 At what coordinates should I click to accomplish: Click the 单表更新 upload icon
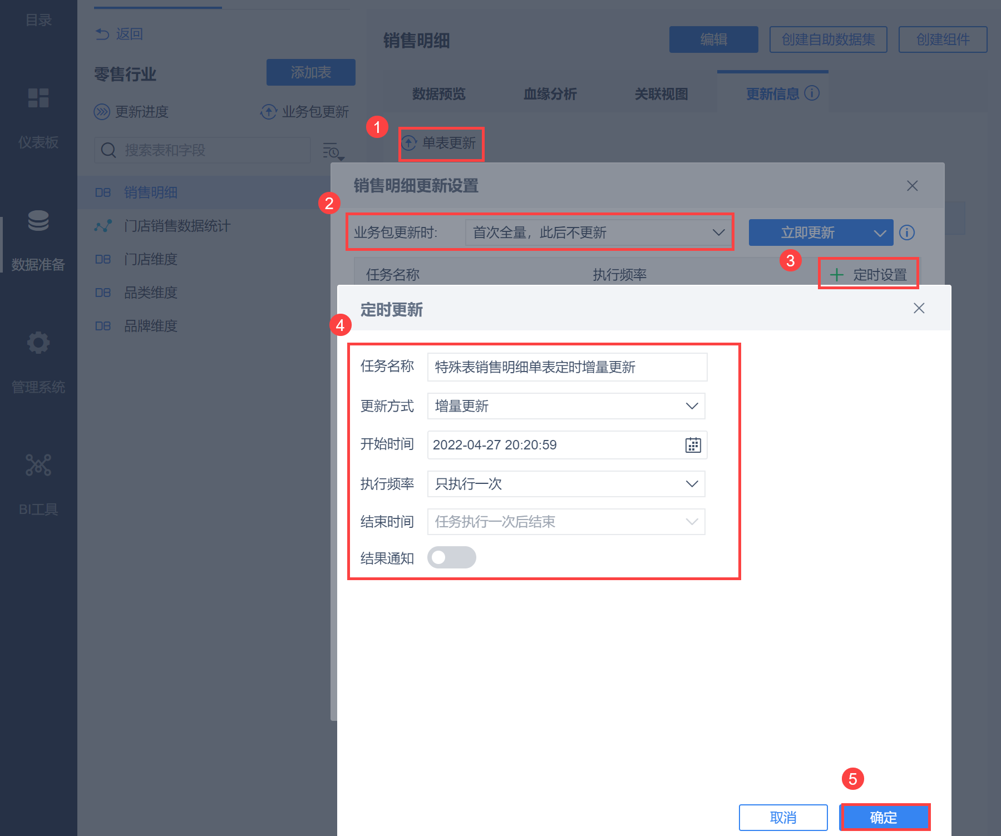(x=409, y=143)
